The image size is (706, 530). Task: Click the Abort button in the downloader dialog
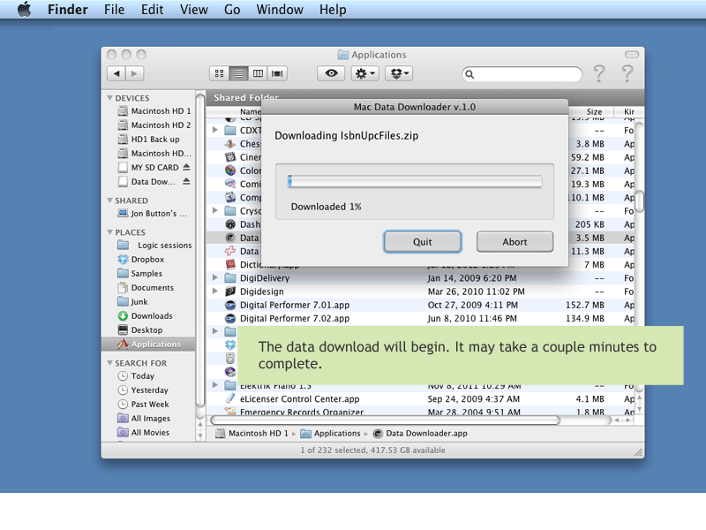point(514,242)
